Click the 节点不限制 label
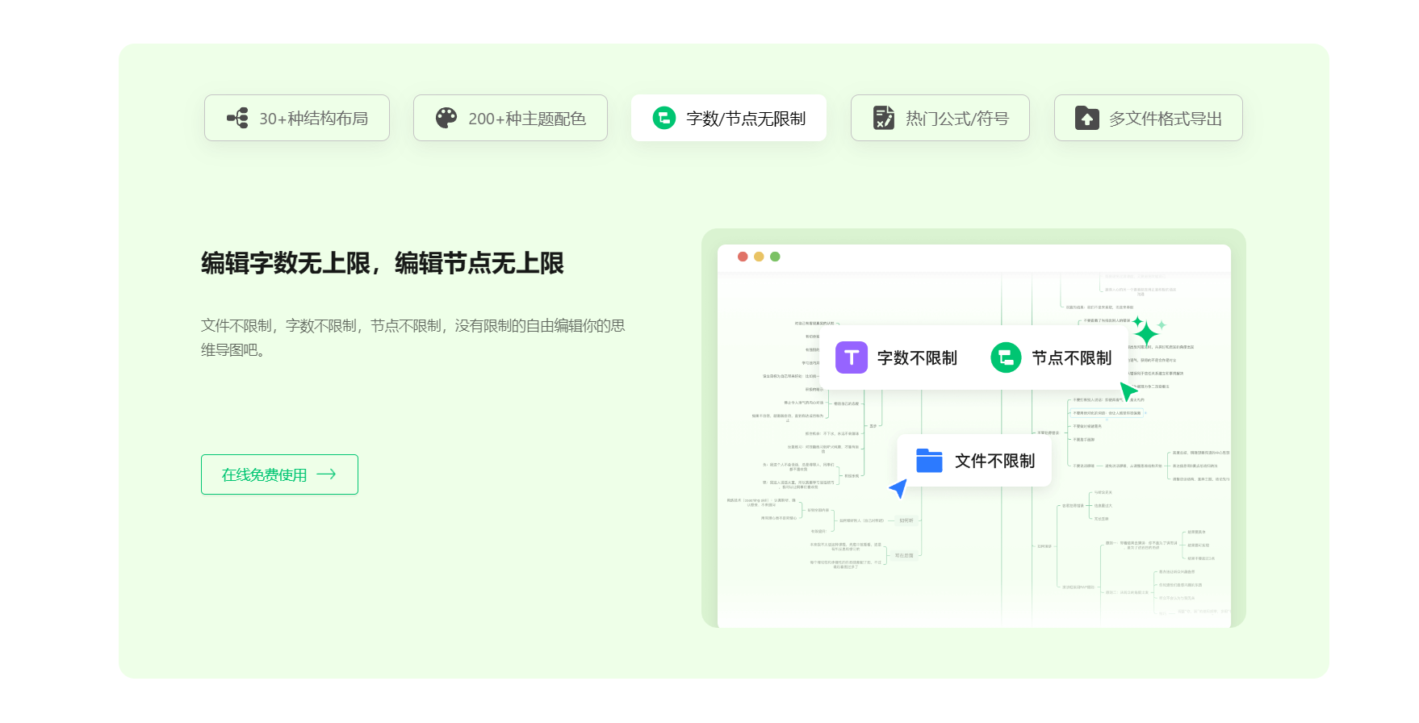Image resolution: width=1419 pixels, height=723 pixels. pos(1072,358)
